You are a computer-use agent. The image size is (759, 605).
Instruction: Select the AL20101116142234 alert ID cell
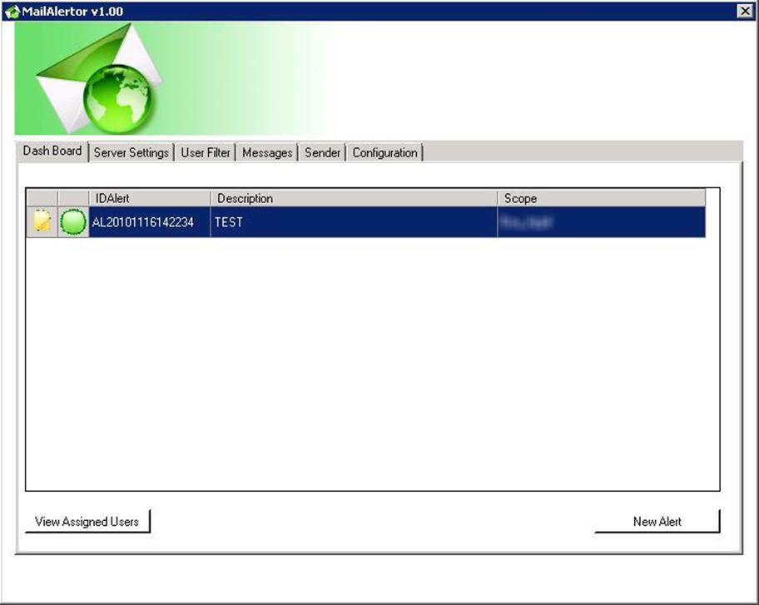click(149, 222)
